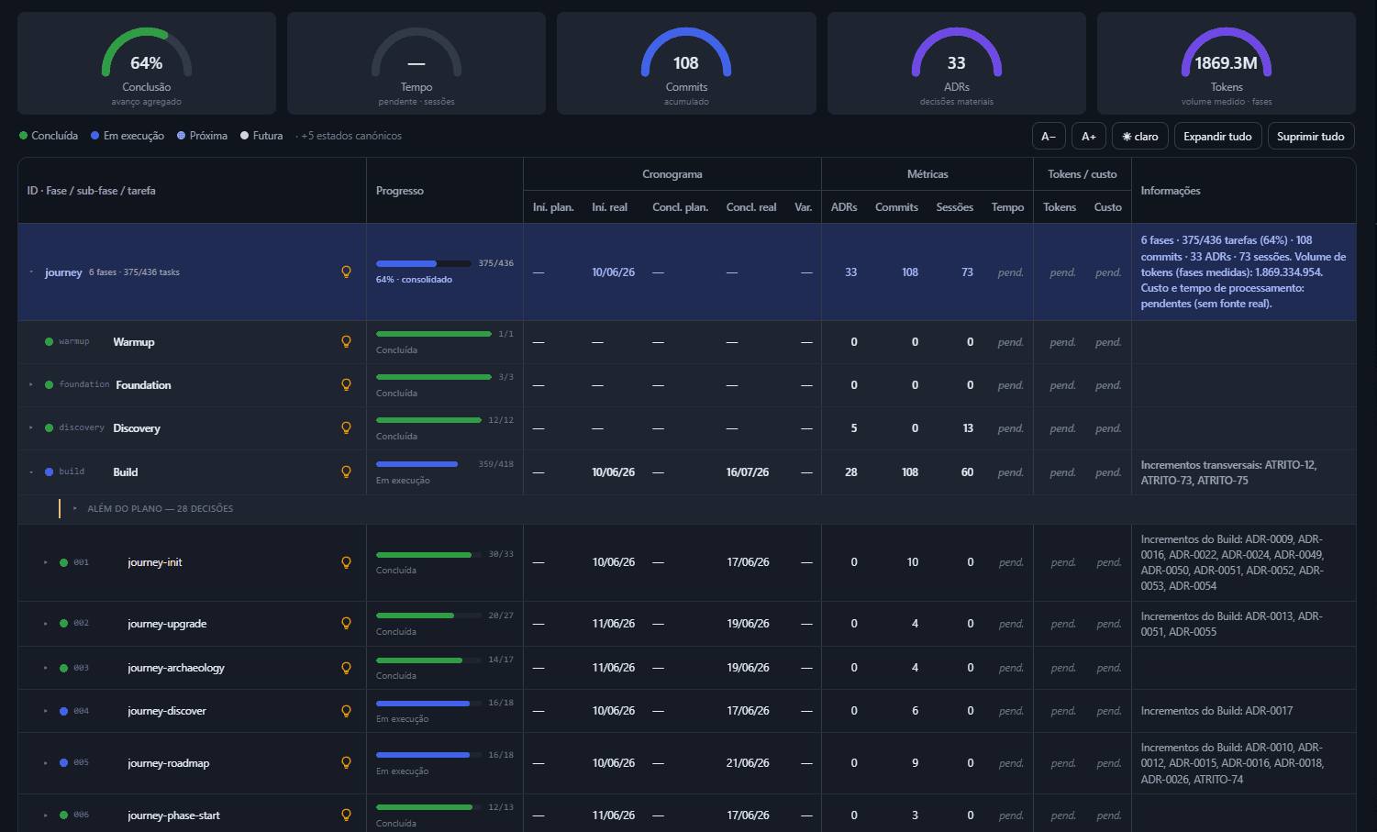Click the Suprimir tudo button
Screen dimensions: 1377x832
pyautogui.click(x=1310, y=136)
